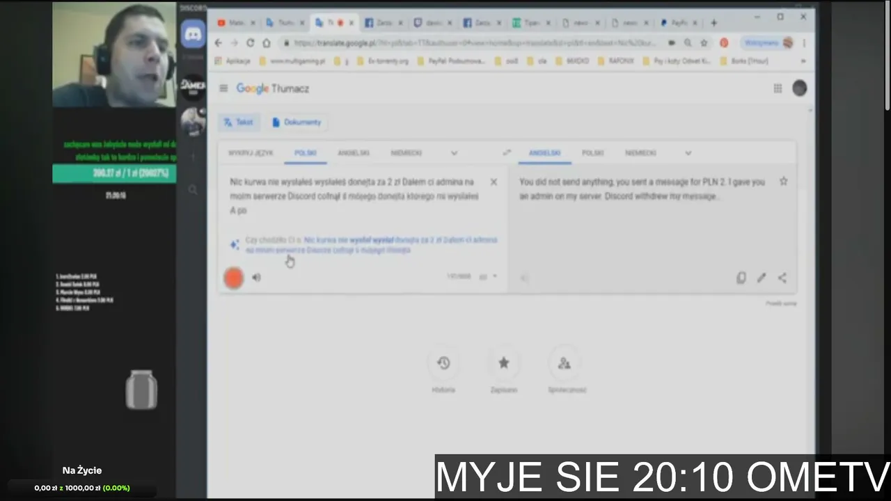Reload the Translate page

[x=250, y=42]
